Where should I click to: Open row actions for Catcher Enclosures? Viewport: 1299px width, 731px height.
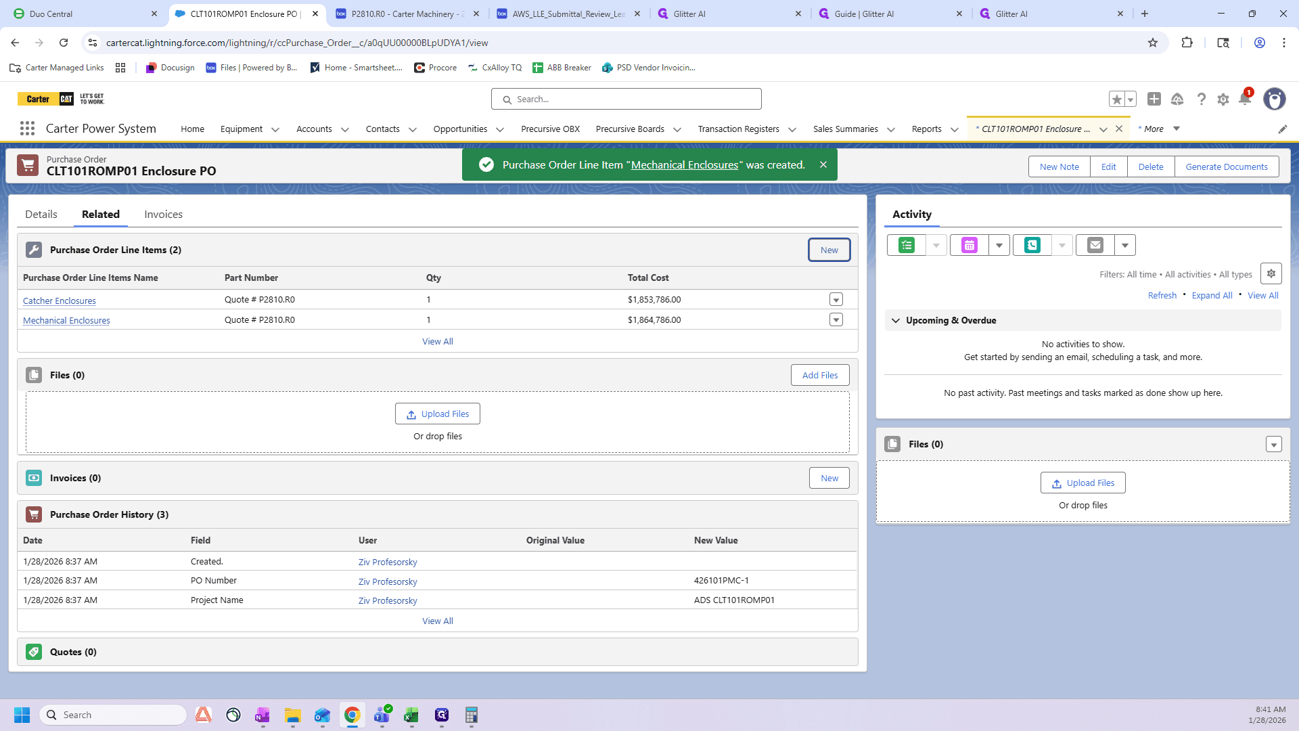point(836,300)
